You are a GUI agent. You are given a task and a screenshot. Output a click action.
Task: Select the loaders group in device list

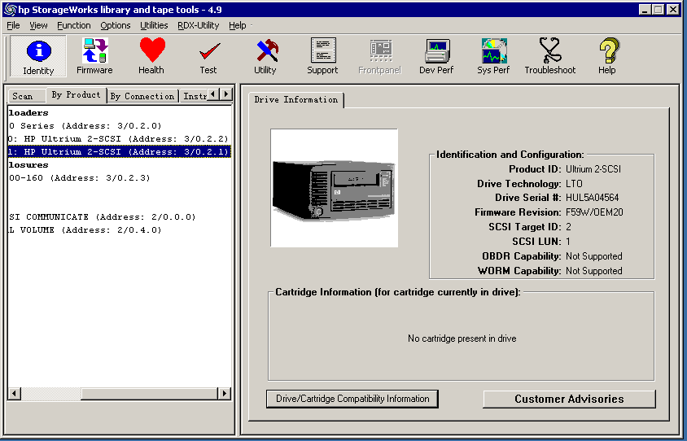pyautogui.click(x=28, y=113)
